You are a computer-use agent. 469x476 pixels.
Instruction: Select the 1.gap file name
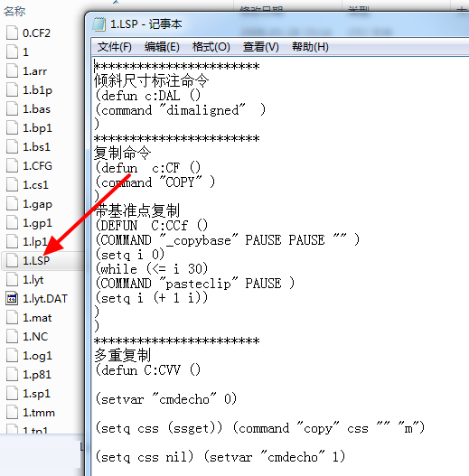pos(37,204)
